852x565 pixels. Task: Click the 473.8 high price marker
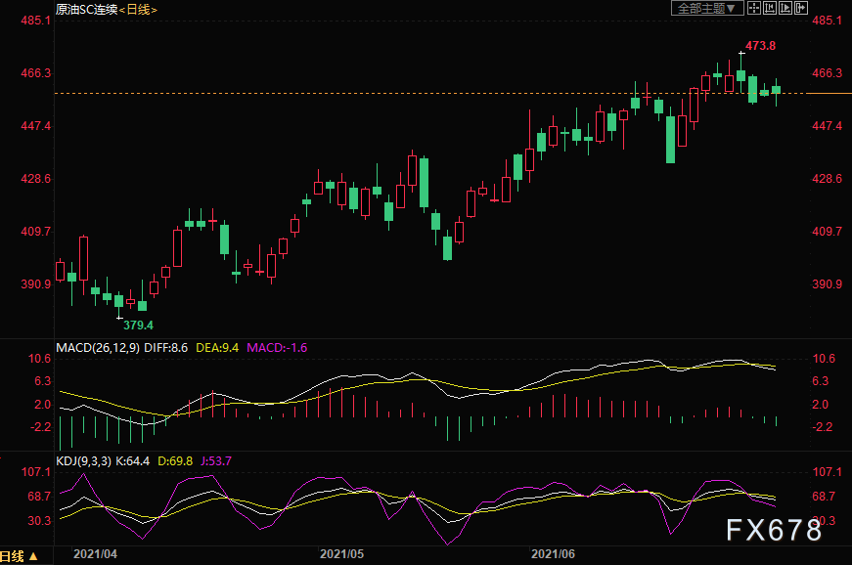pos(759,46)
